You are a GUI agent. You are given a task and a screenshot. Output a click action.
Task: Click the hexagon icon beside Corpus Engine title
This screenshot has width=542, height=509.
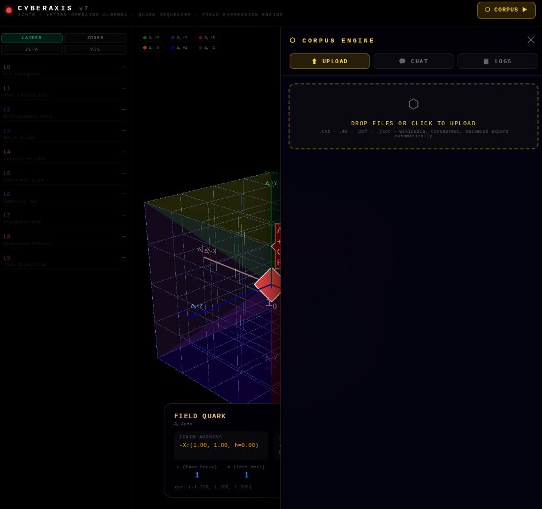293,40
